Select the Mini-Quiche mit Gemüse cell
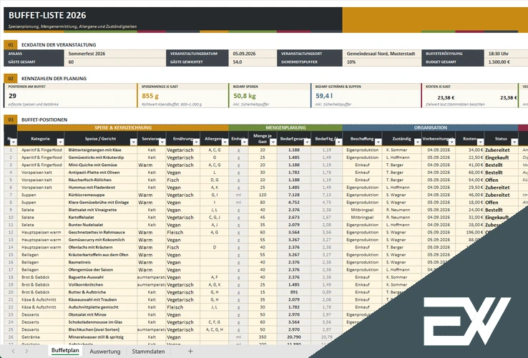This screenshot has width=528, height=358. (100, 165)
